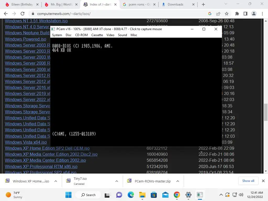Screen dimensions: 268x201
Task: Go back in Chrome
Action: [6, 14]
